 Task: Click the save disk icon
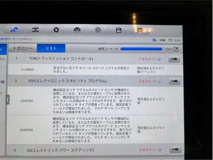click(118, 30)
